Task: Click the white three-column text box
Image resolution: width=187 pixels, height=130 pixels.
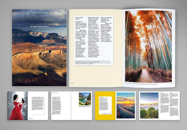Action: 94,40
